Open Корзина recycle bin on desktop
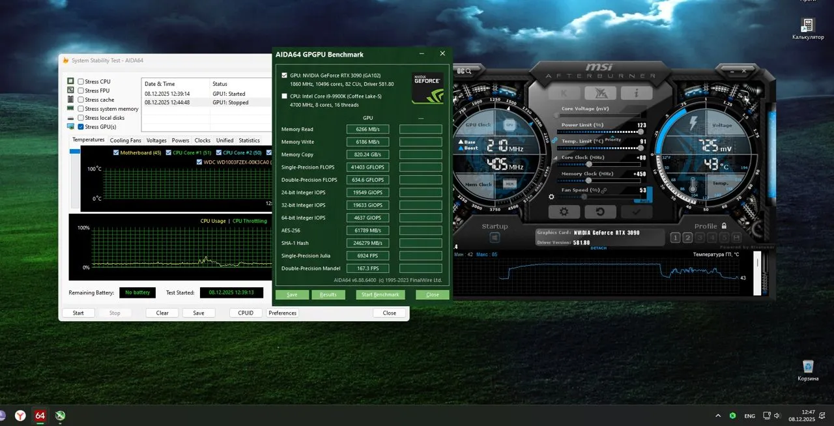 808,370
